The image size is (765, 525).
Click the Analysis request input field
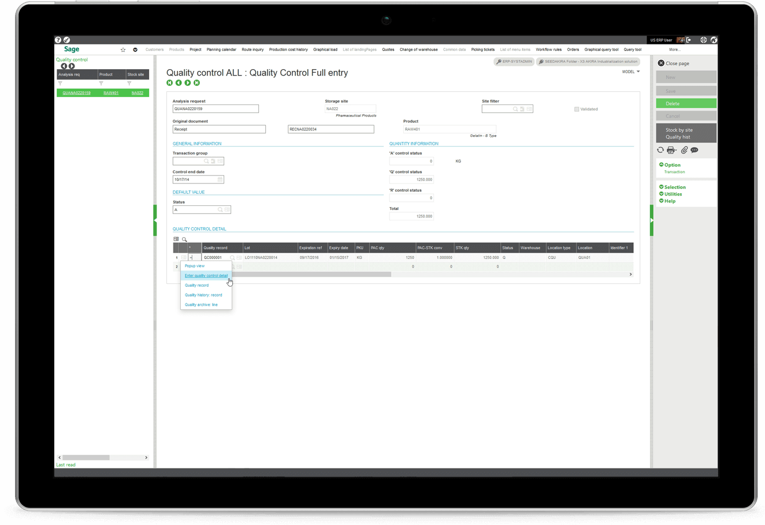pos(216,108)
